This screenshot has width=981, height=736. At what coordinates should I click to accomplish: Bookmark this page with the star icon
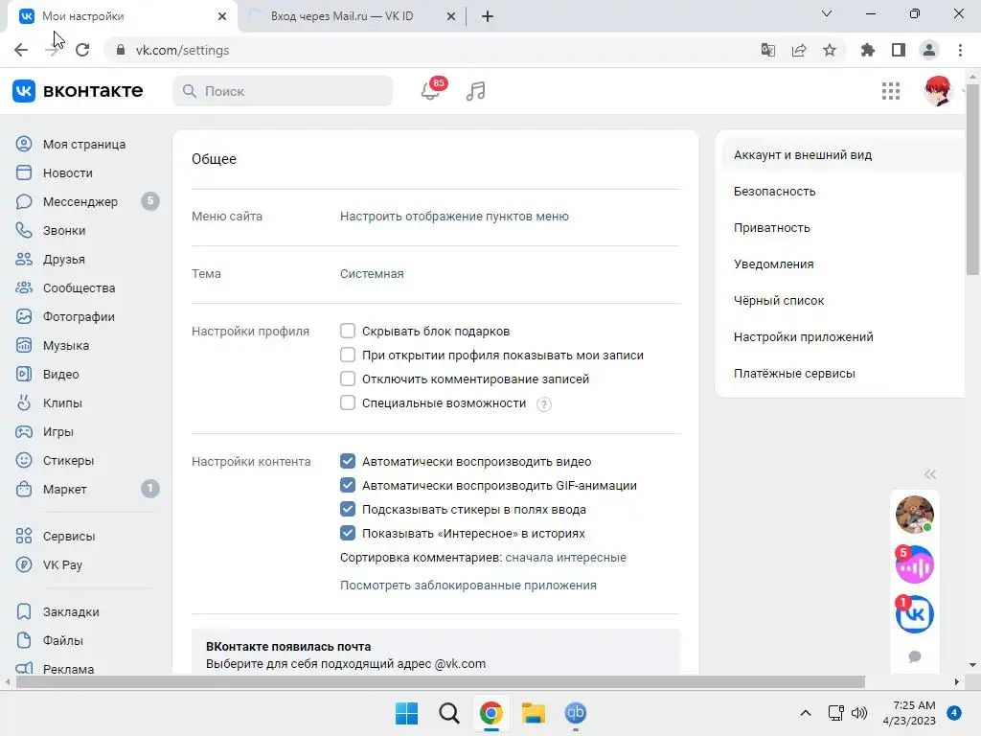[830, 50]
